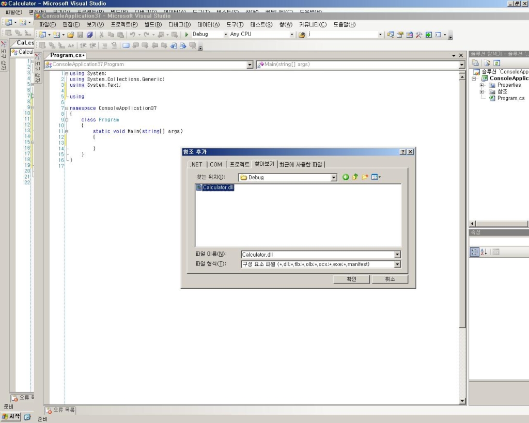Open the ConsoleApplication37.Program class dropdown

click(250, 65)
